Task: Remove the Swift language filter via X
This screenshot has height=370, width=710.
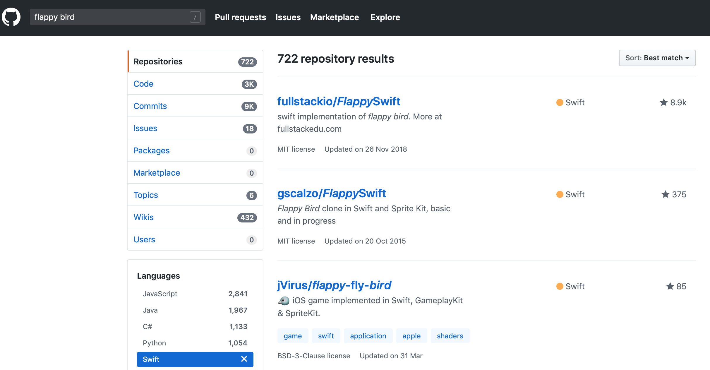Action: pos(244,359)
